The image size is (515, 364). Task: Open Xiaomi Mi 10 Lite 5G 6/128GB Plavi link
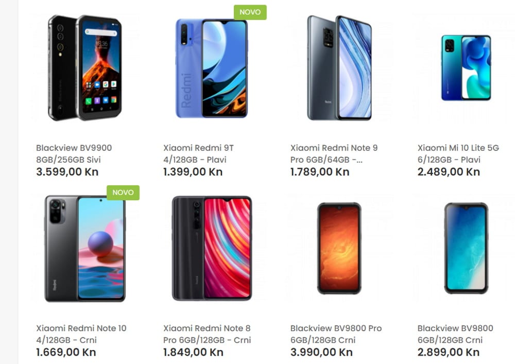pyautogui.click(x=458, y=153)
